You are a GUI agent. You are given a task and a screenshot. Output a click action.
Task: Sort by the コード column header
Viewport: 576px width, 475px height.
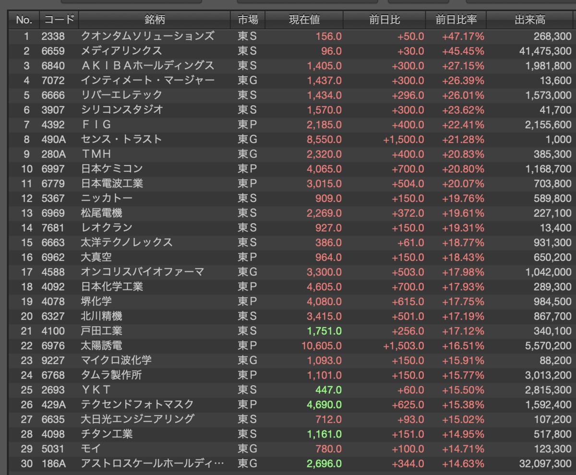click(x=59, y=20)
